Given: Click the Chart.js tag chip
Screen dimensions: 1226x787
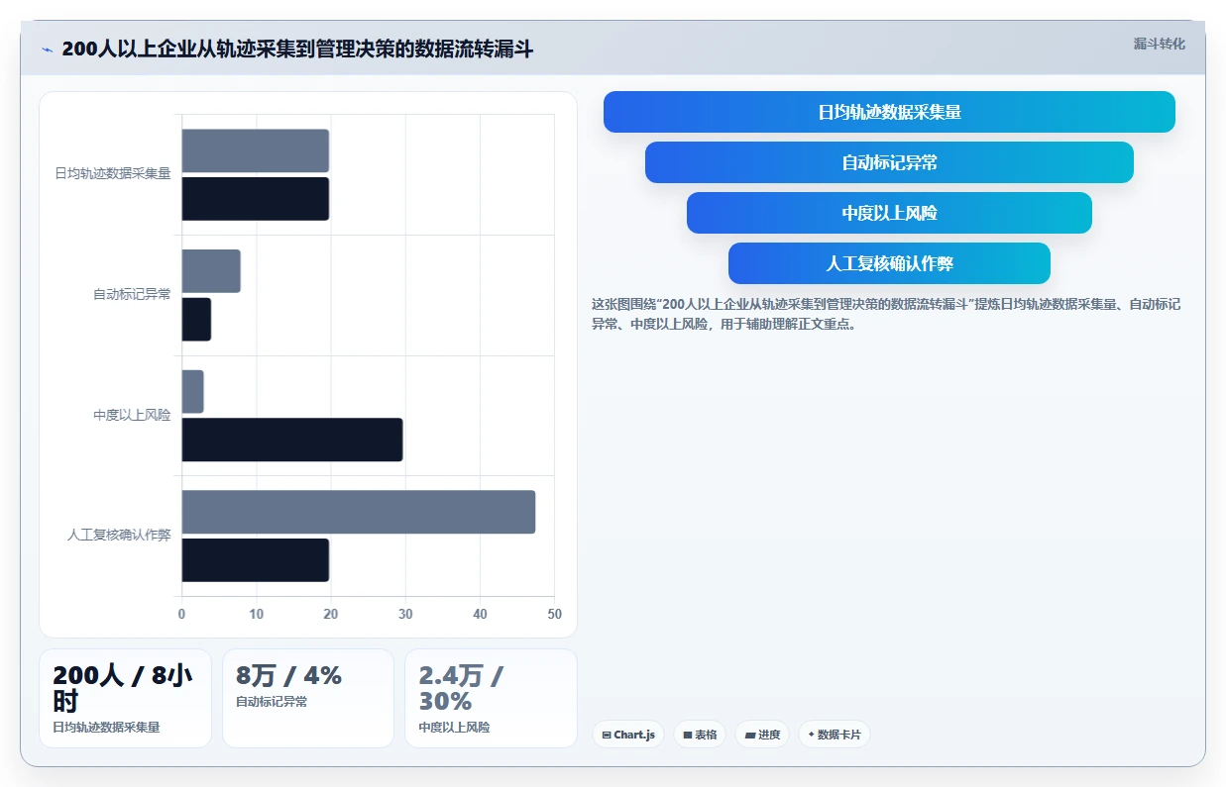Looking at the screenshot, I should tap(628, 735).
